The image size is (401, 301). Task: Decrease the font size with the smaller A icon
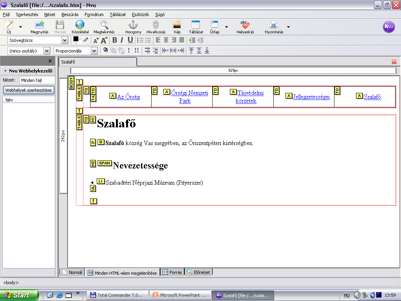pos(96,40)
